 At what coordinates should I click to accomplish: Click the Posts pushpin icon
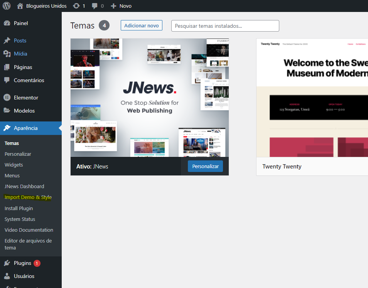[x=7, y=40]
